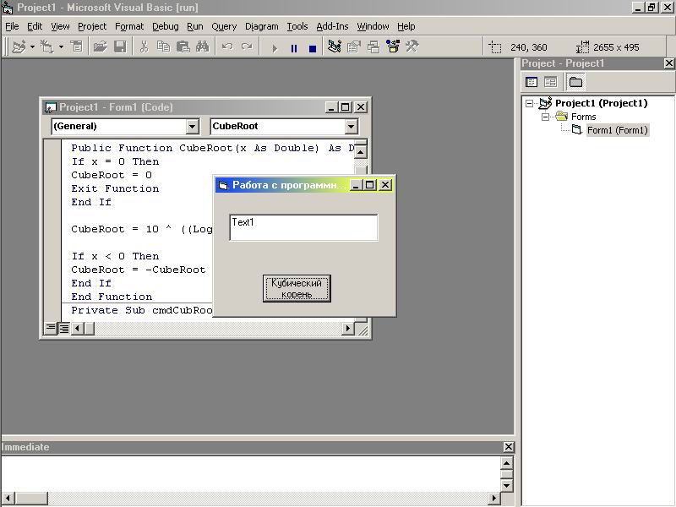
Task: Open Project Explorer toolbar icon
Action: point(334,46)
